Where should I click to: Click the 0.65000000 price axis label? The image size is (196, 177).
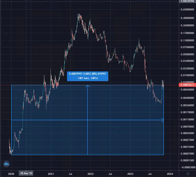[x=187, y=10]
